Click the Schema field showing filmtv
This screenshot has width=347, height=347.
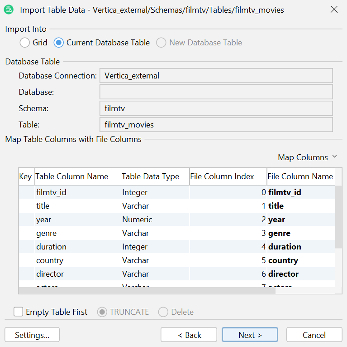pos(216,108)
